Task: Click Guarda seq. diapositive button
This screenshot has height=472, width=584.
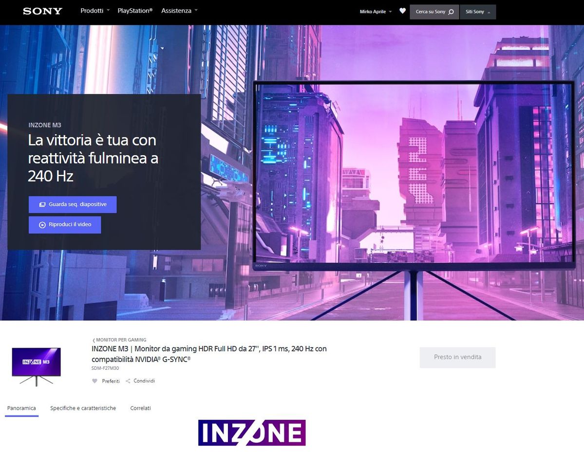Action: click(73, 204)
